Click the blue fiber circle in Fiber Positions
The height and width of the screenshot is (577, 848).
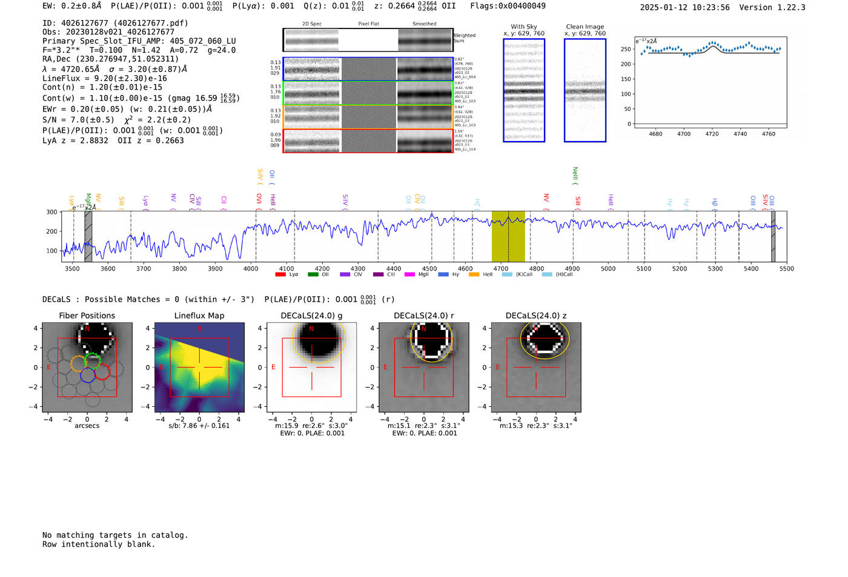pyautogui.click(x=88, y=375)
